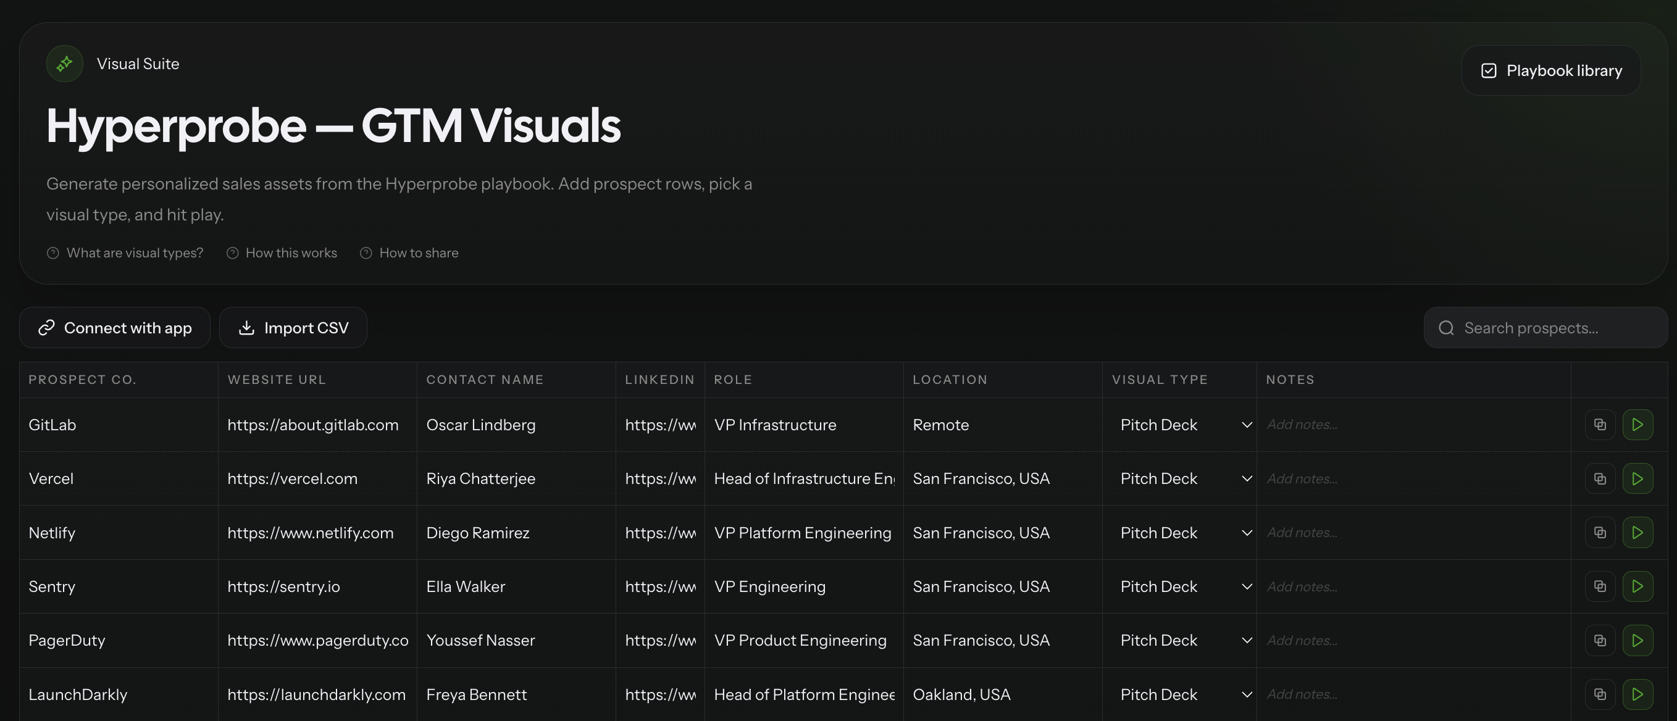Select the VP Platform Engineering role cell

point(804,533)
